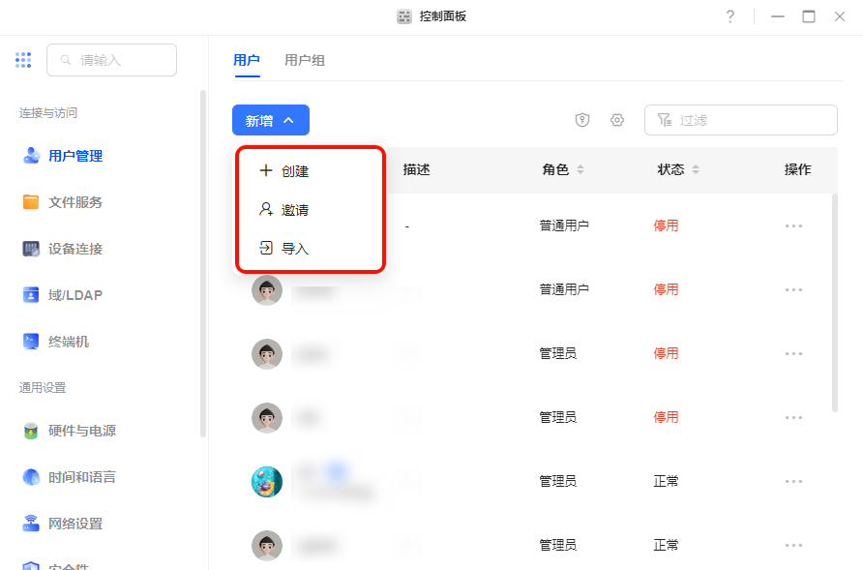
Task: Choose 邀请 from the 新增 menu
Action: tap(294, 210)
